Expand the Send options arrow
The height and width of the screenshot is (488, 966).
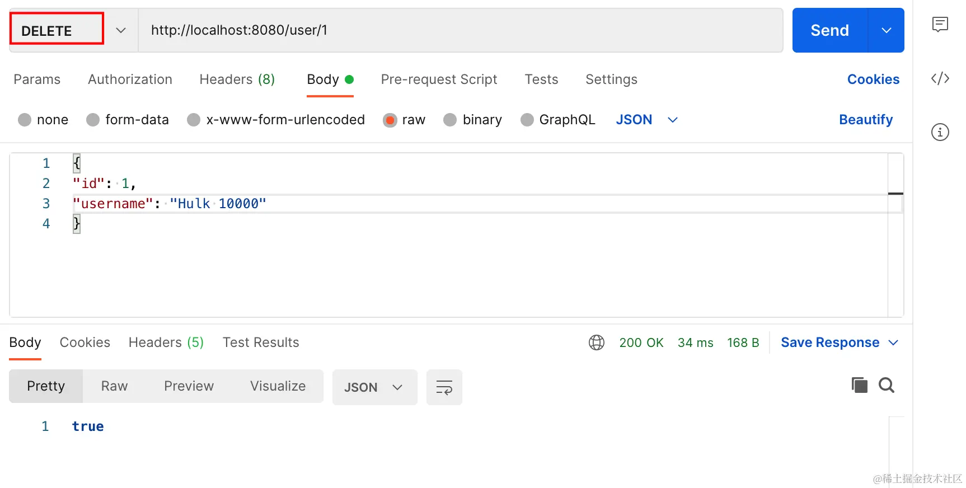tap(886, 30)
